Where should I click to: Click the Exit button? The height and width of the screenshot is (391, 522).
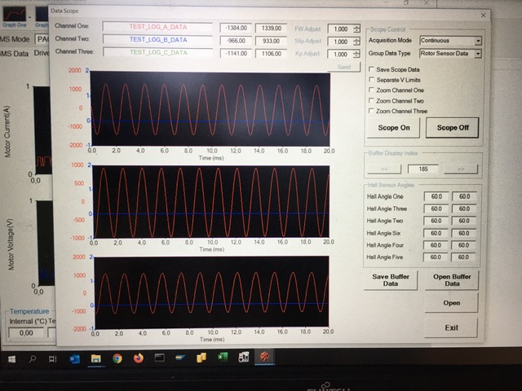pos(451,327)
